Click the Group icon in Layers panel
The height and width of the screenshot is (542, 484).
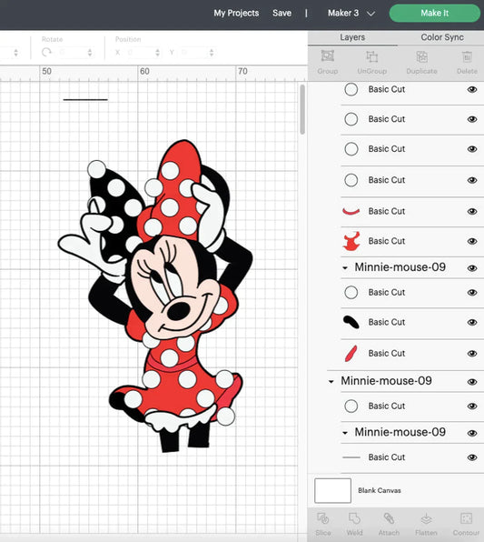tap(327, 56)
